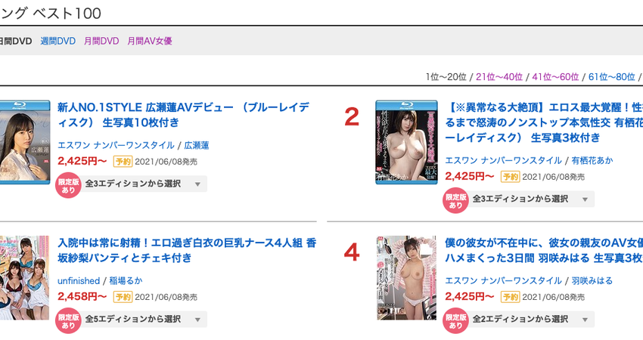Open the 広瀬蓮 performer link
The image size is (643, 340).
click(x=197, y=145)
